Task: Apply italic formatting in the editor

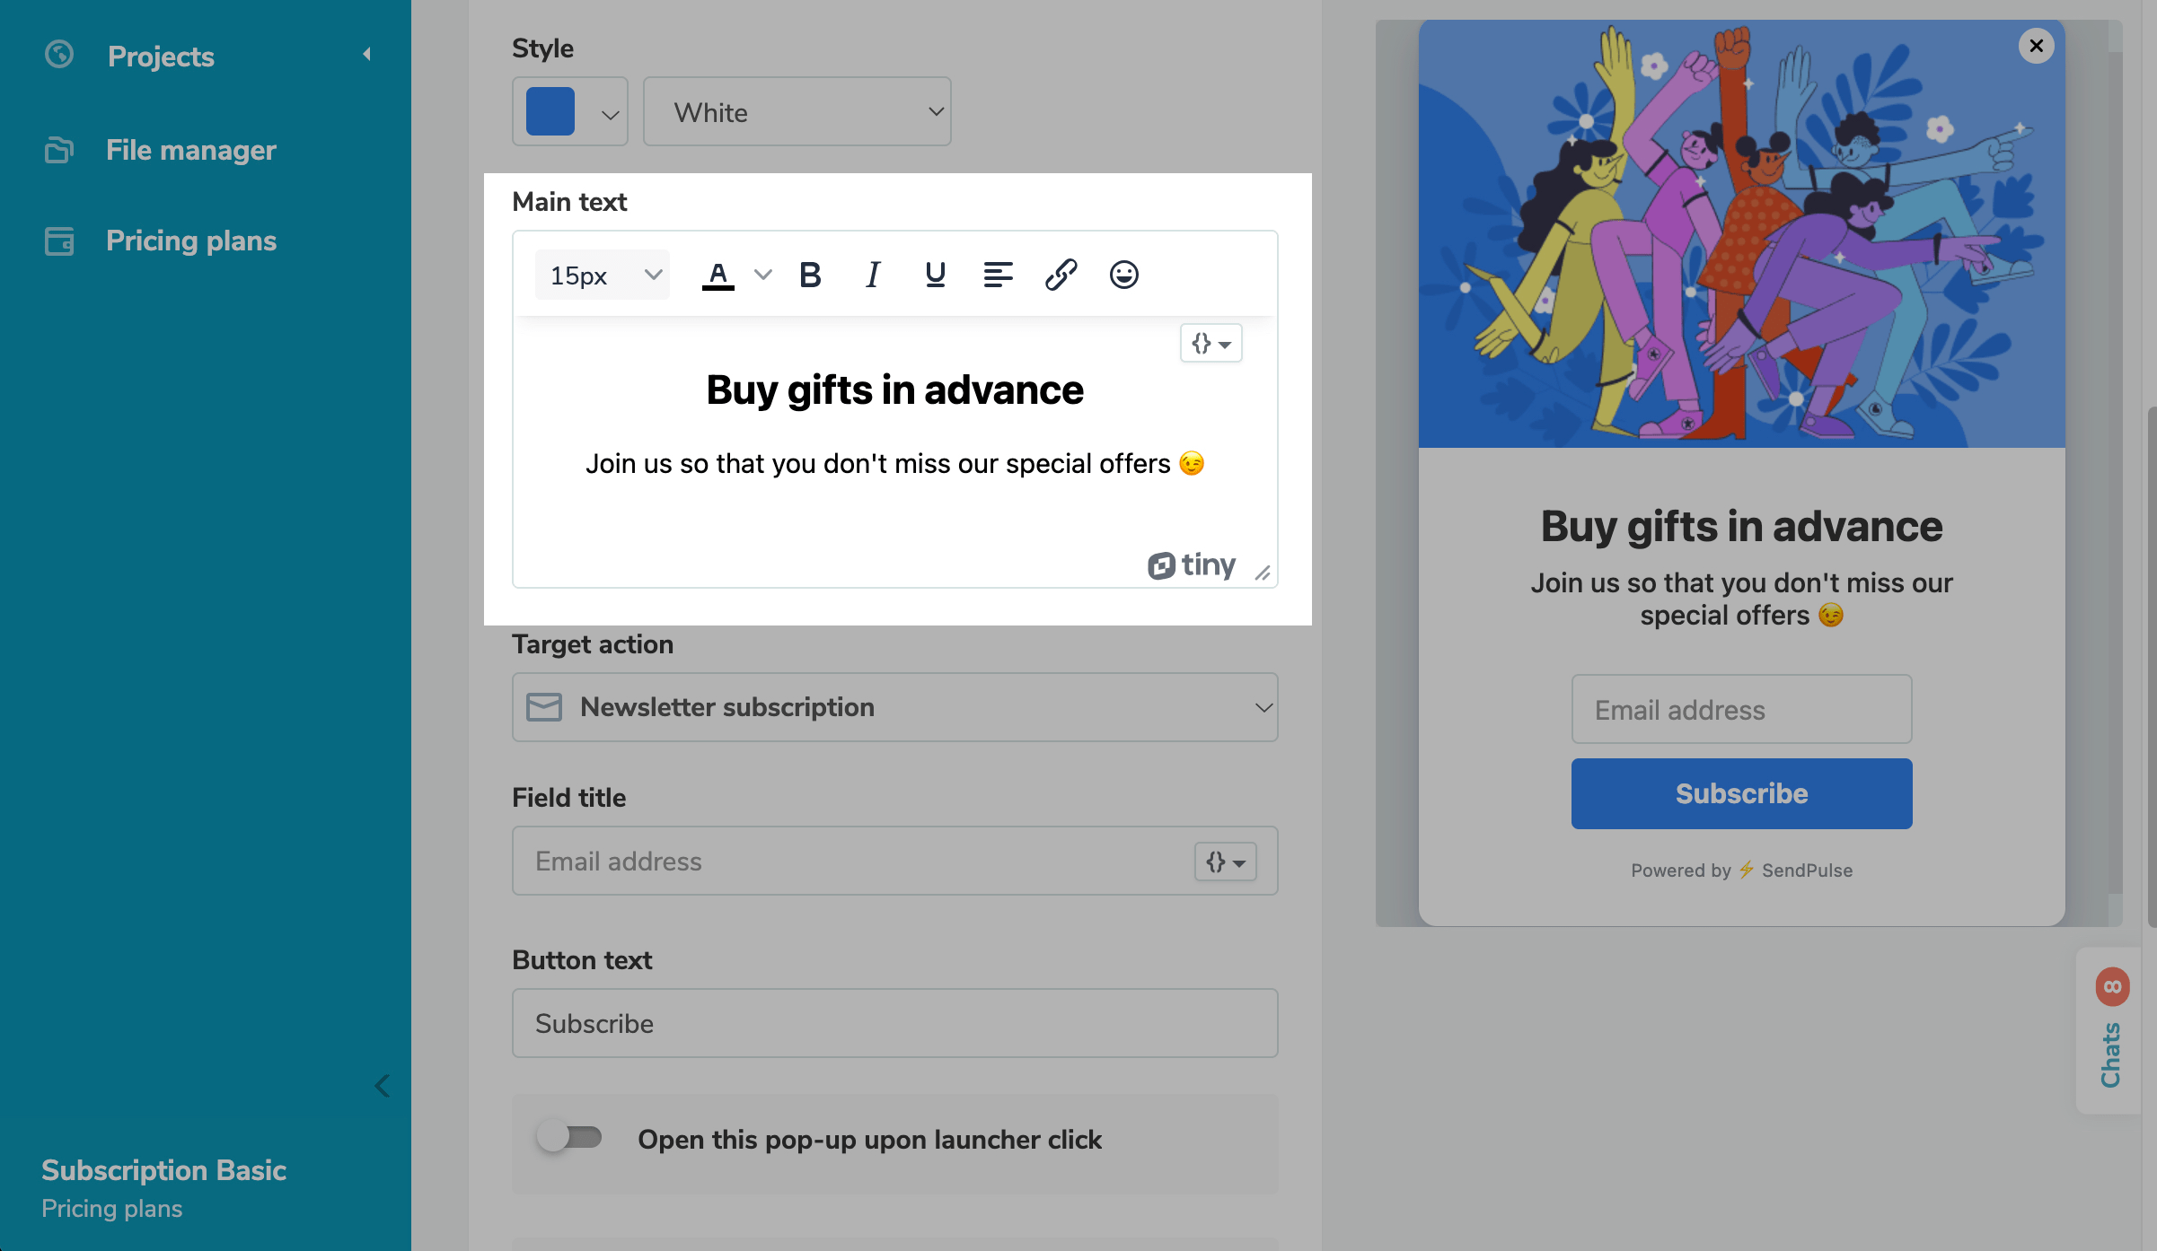Action: coord(872,275)
